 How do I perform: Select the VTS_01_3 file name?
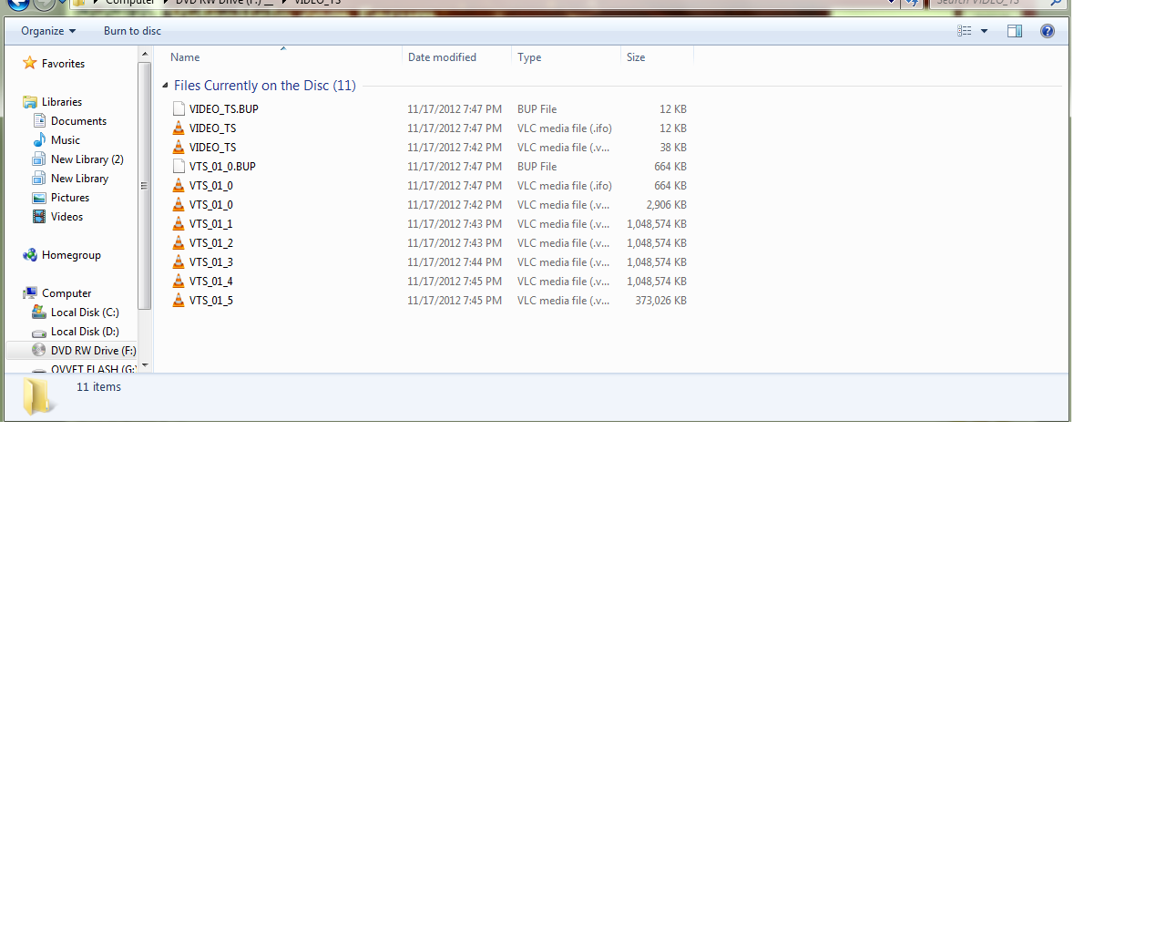click(211, 262)
